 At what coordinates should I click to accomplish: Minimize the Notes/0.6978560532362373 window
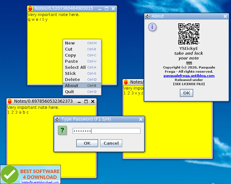[x=79, y=101]
